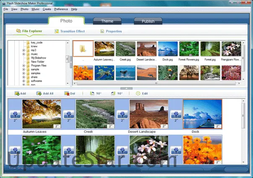Screen dimensions: 253x178
Task: Click the Del photo icon
Action: (x=67, y=93)
